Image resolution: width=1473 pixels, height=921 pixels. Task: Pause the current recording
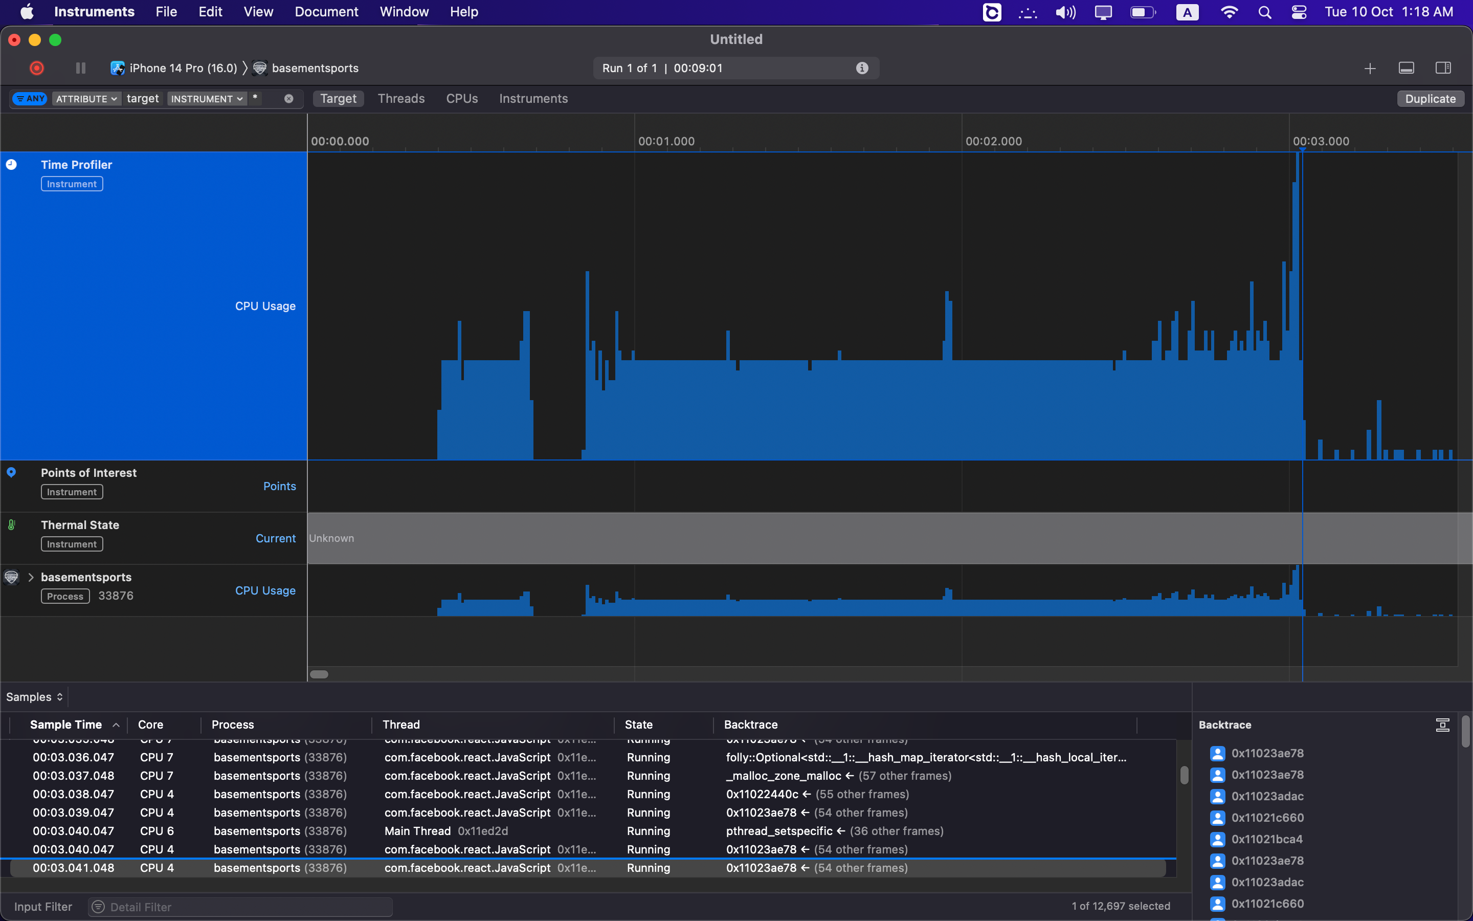tap(80, 68)
